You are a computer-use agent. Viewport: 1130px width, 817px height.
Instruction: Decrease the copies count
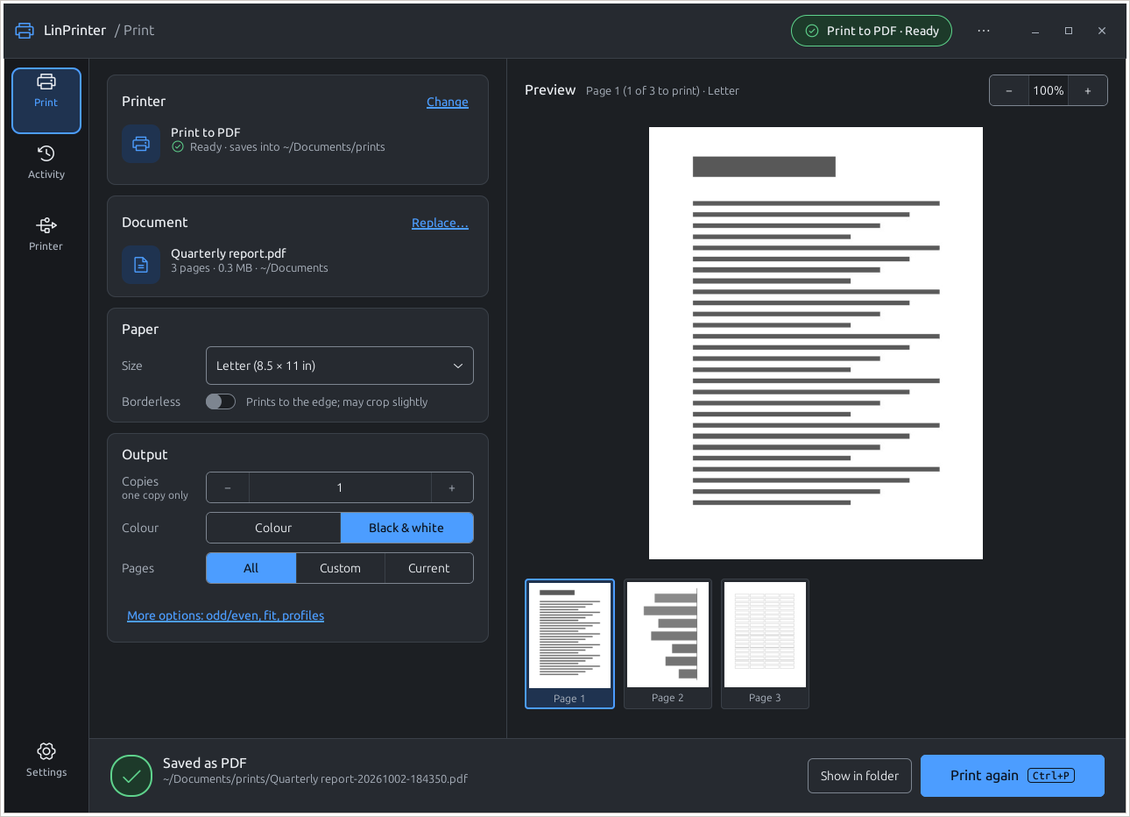tap(228, 487)
